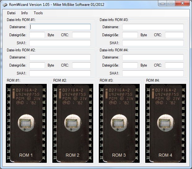Open the Datei menu
The height and width of the screenshot is (169, 192).
pyautogui.click(x=11, y=13)
